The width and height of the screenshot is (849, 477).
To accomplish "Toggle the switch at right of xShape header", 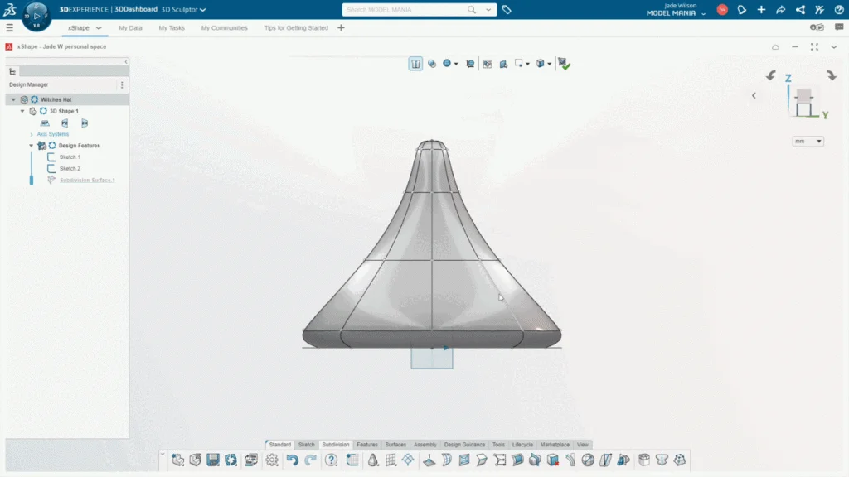I will pyautogui.click(x=817, y=27).
